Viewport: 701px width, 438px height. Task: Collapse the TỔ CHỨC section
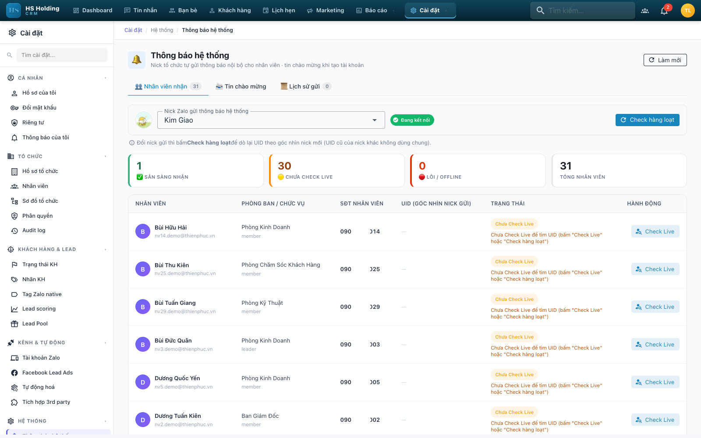[x=106, y=156]
